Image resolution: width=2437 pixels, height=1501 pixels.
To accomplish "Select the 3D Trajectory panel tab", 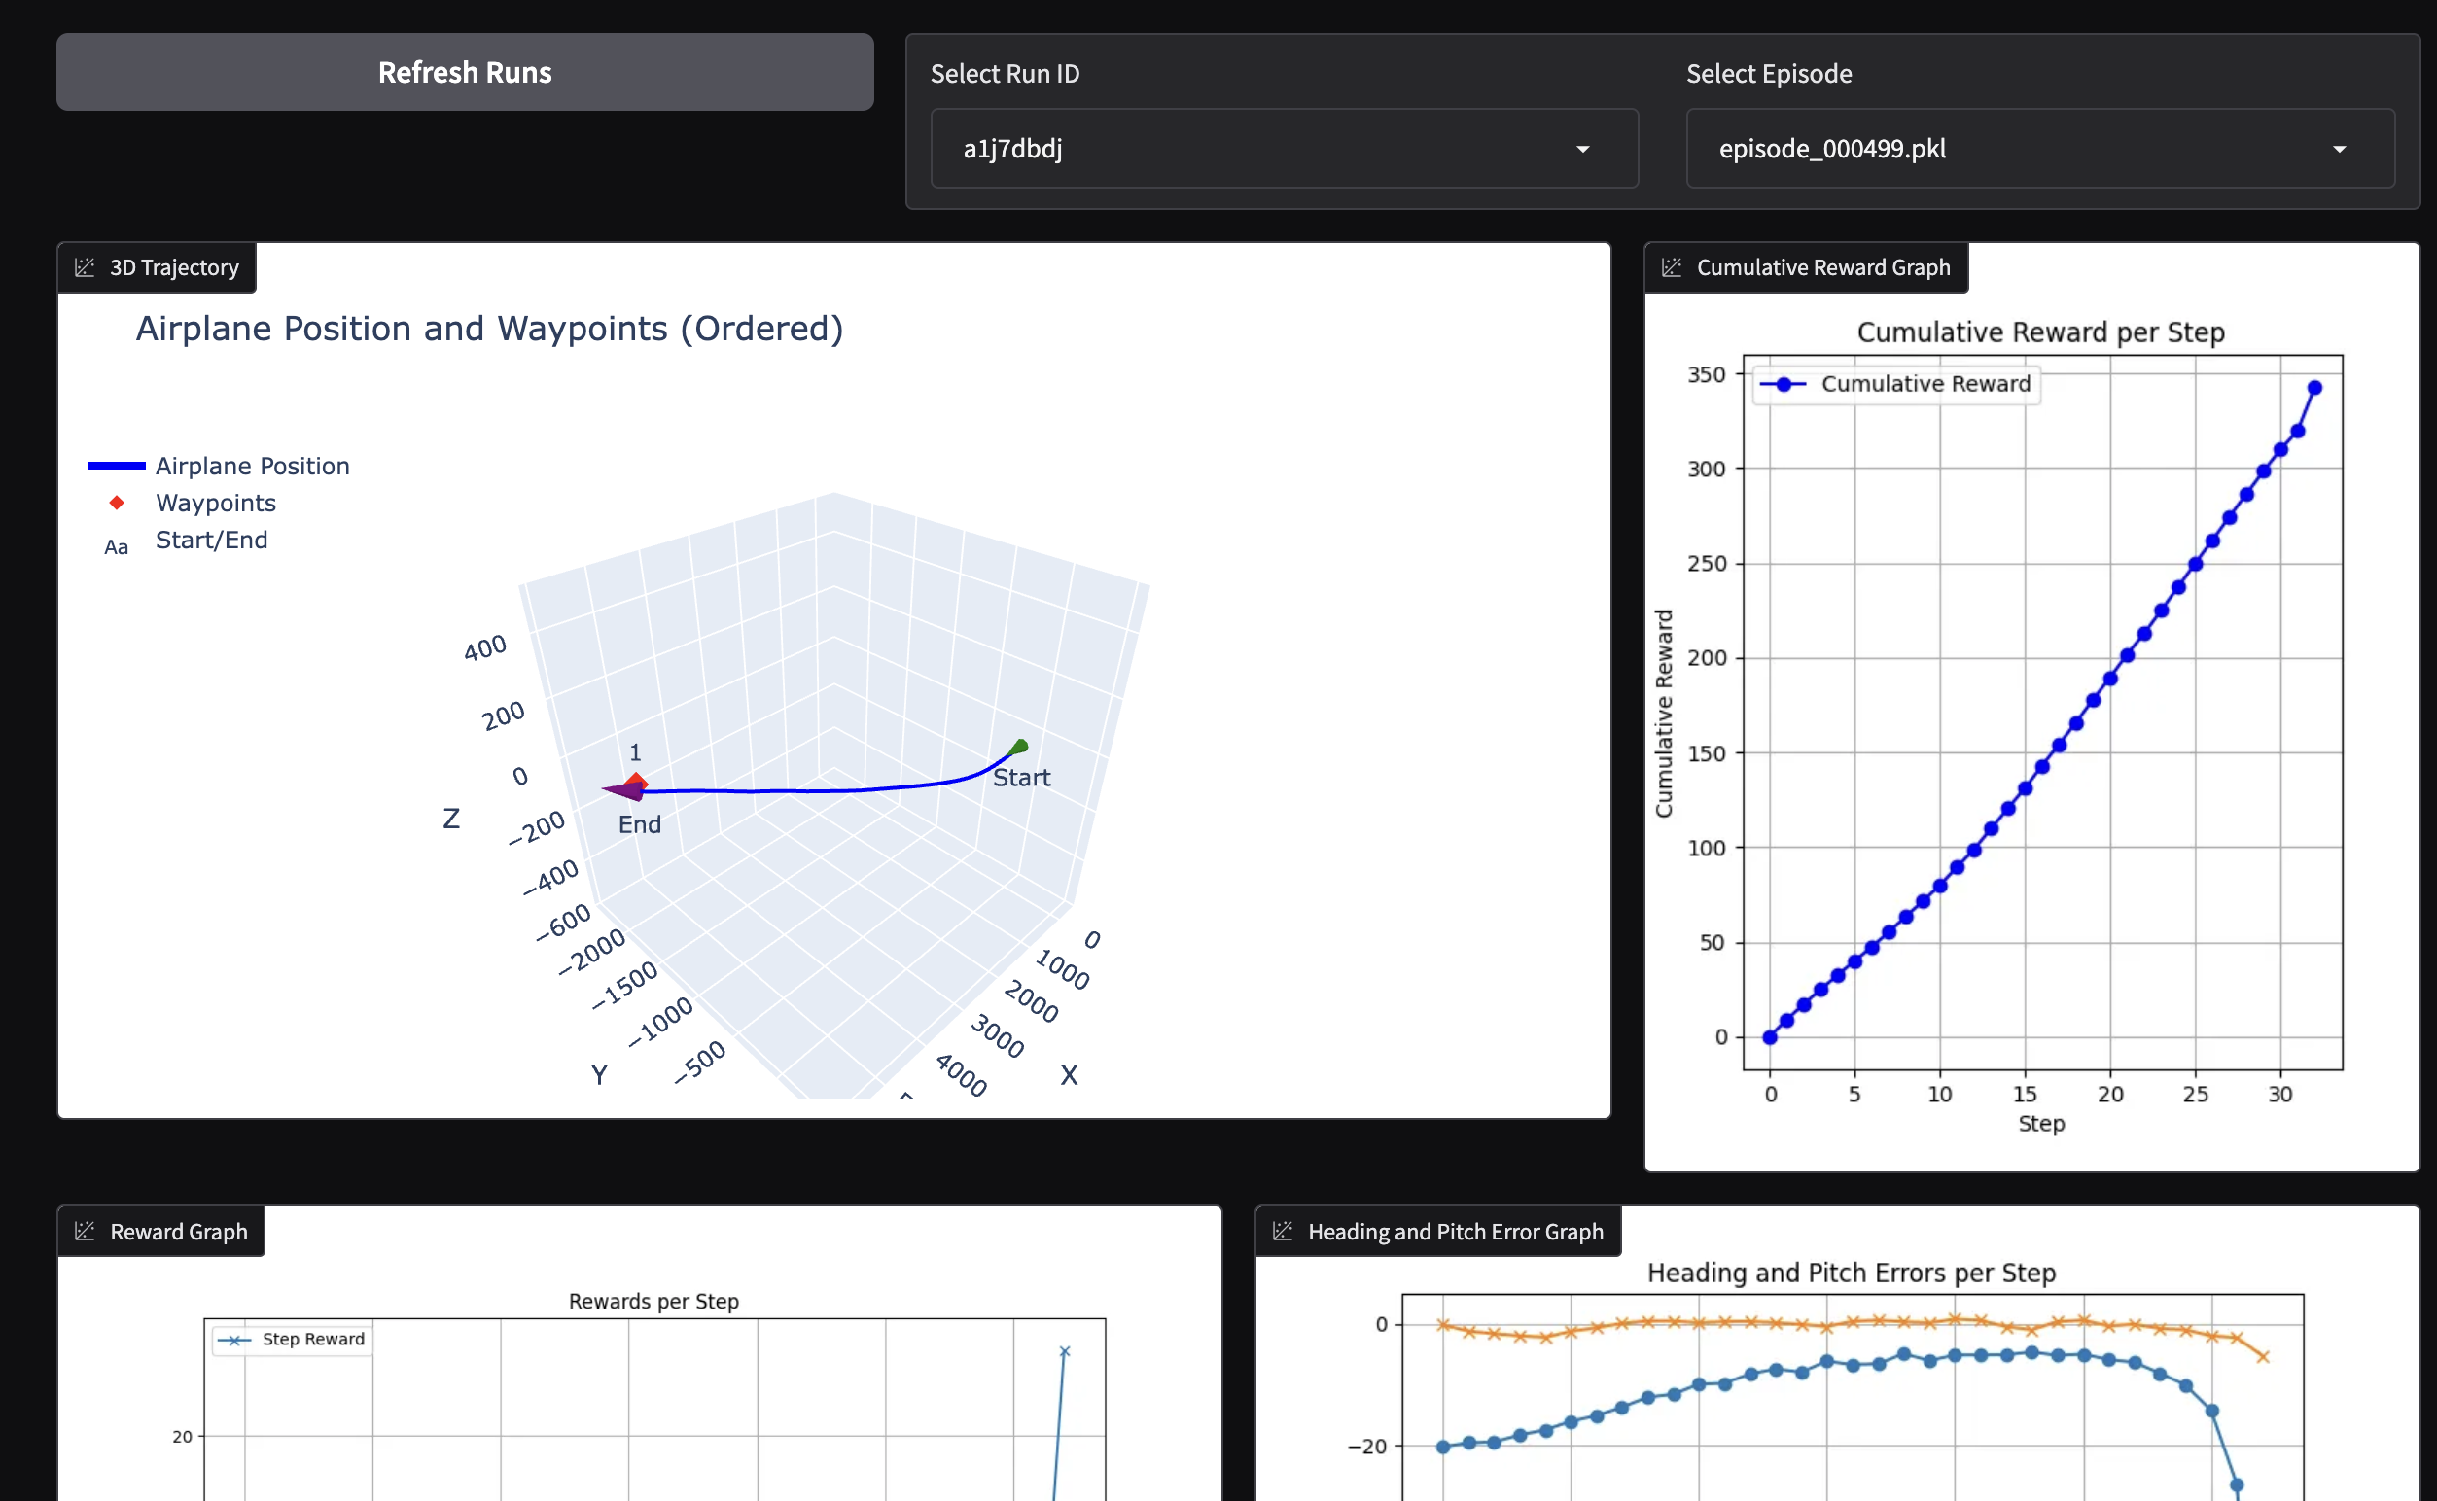I will [156, 267].
